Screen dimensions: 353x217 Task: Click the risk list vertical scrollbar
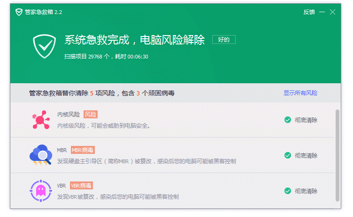click(x=337, y=155)
